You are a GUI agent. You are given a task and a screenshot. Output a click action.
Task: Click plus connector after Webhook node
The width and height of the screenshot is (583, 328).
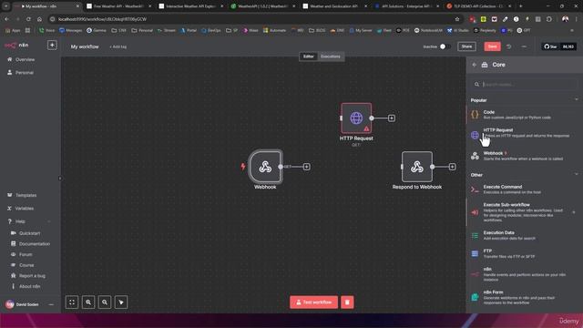coord(306,167)
